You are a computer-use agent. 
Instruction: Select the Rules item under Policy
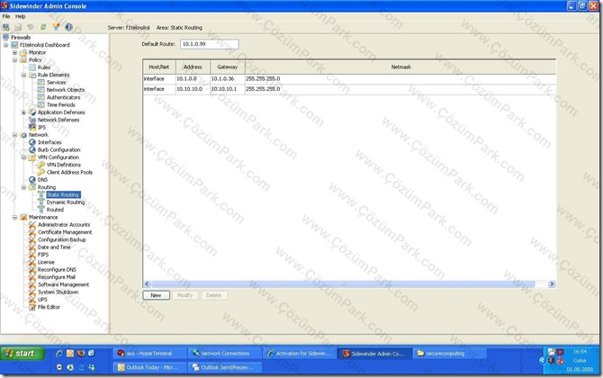pyautogui.click(x=44, y=67)
